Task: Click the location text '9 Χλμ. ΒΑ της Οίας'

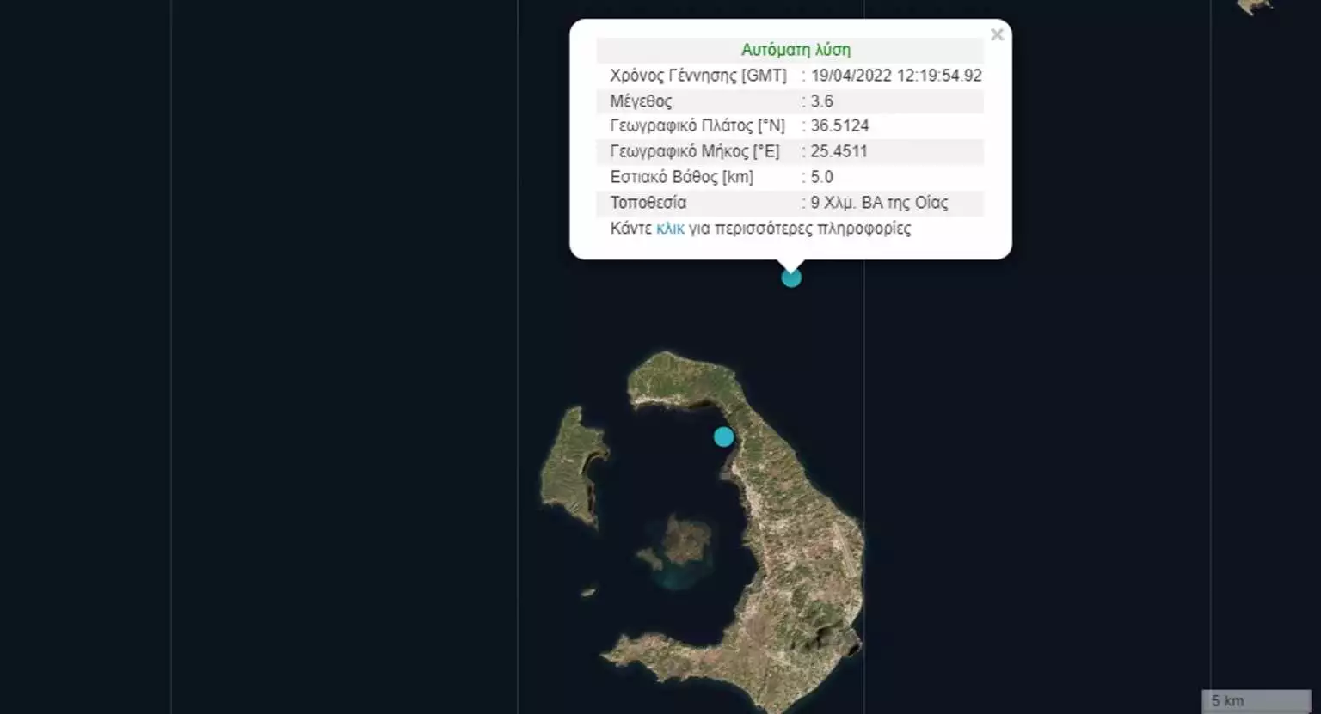Action: (879, 203)
